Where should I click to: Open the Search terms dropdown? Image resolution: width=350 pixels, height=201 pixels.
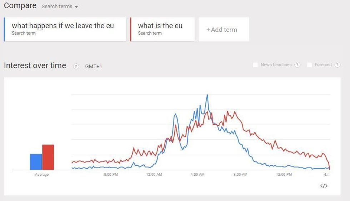point(60,6)
